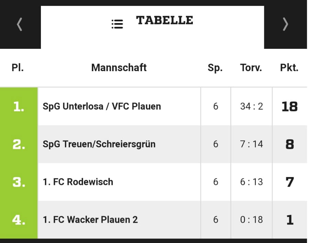Open team SpG Treuen/Schreiersgrün
The image size is (309, 243).
tap(99, 144)
